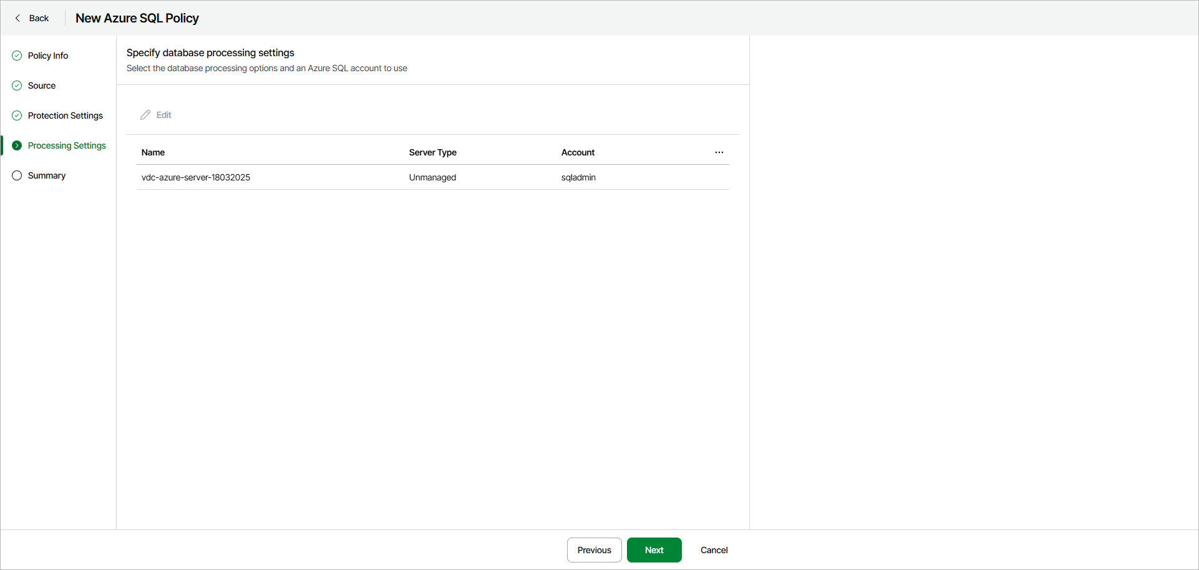Open the Source step in the sidebar
This screenshot has height=570, width=1199.
point(41,86)
